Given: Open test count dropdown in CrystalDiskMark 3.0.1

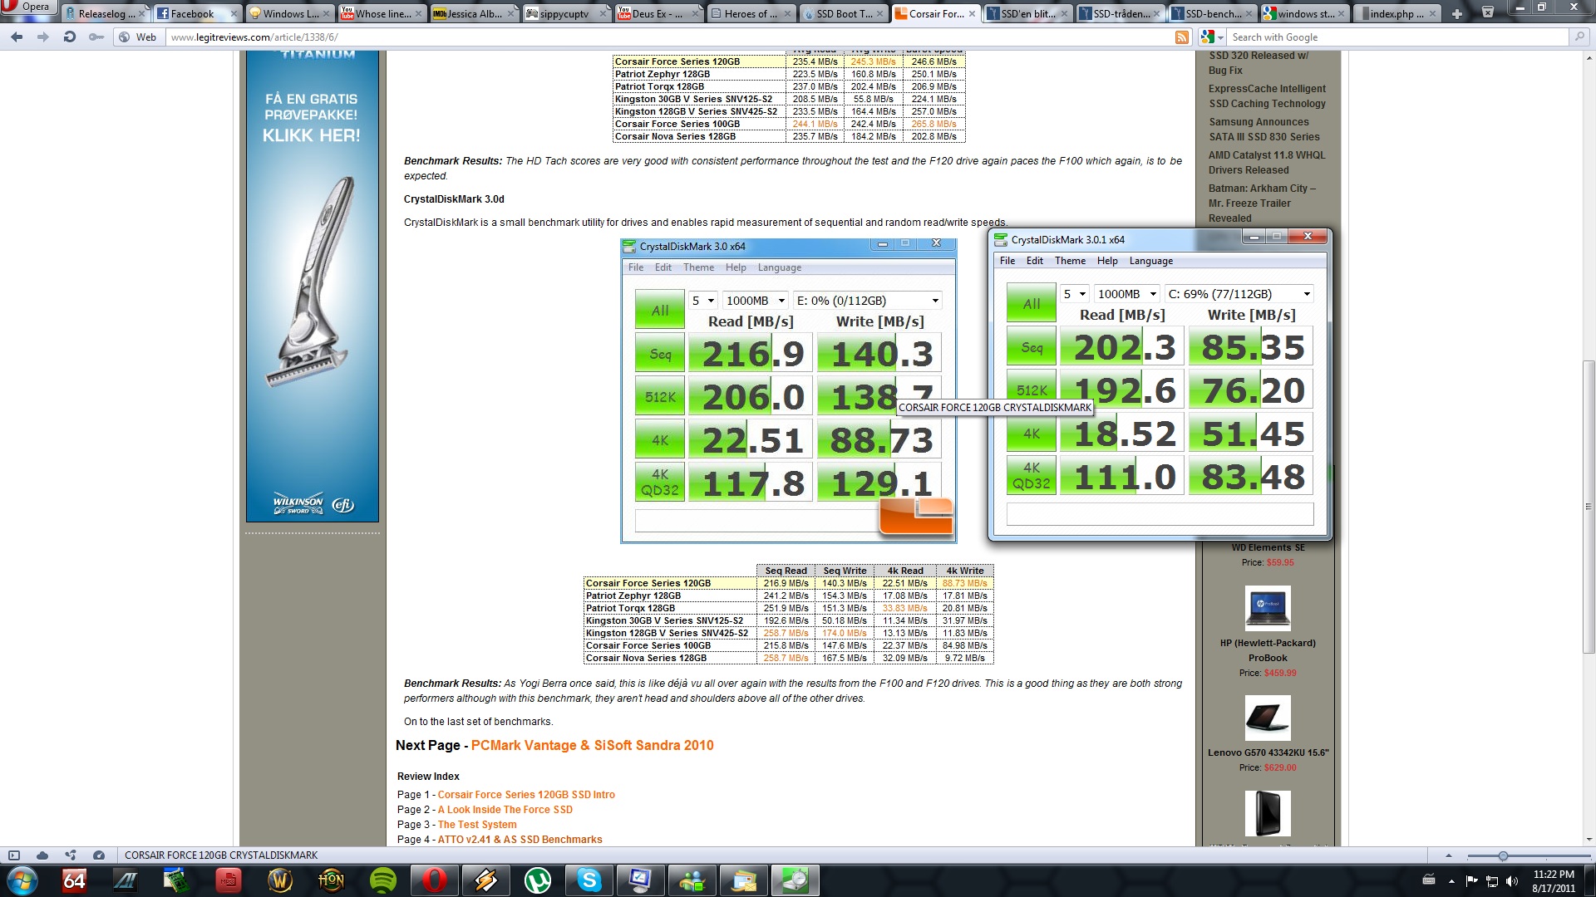Looking at the screenshot, I should tap(1075, 294).
